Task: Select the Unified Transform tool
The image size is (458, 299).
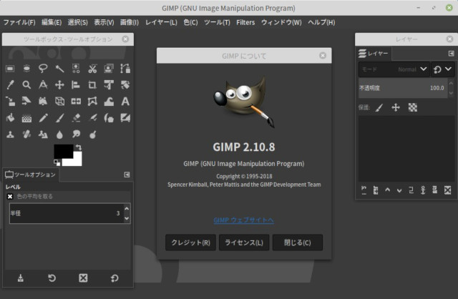Action: point(109,85)
